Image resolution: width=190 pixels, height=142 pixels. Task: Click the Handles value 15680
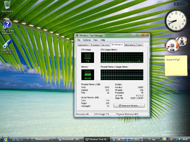click(140, 87)
